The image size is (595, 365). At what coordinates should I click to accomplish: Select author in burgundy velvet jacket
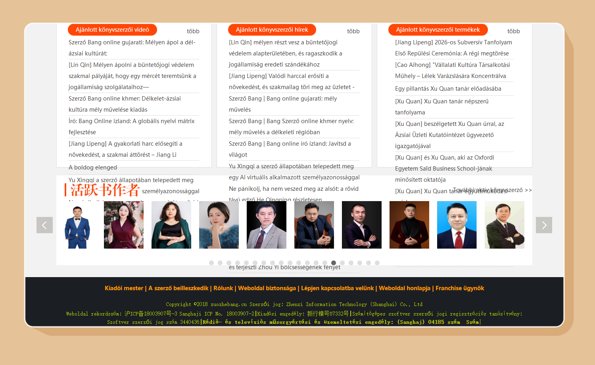(409, 225)
